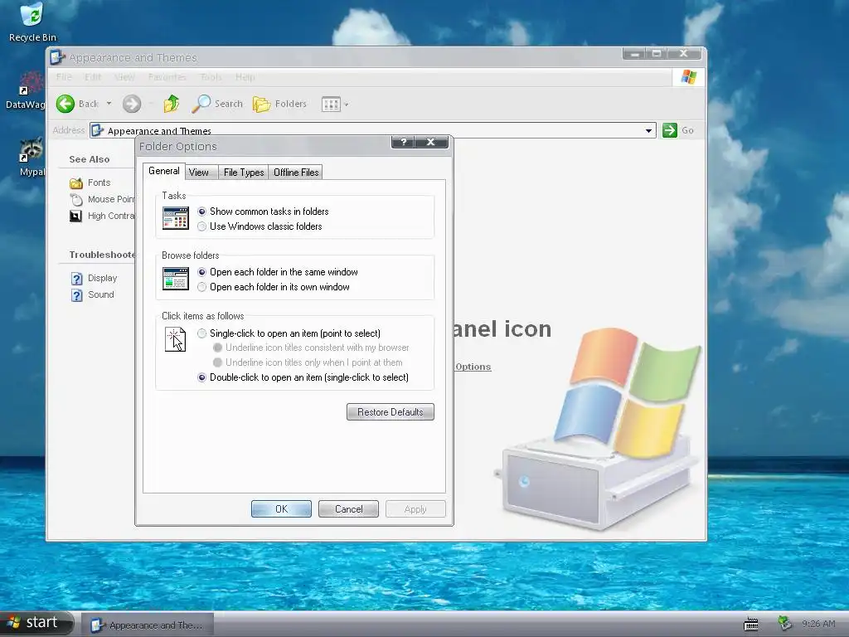Open the Display troubleshooter link

pos(102,278)
